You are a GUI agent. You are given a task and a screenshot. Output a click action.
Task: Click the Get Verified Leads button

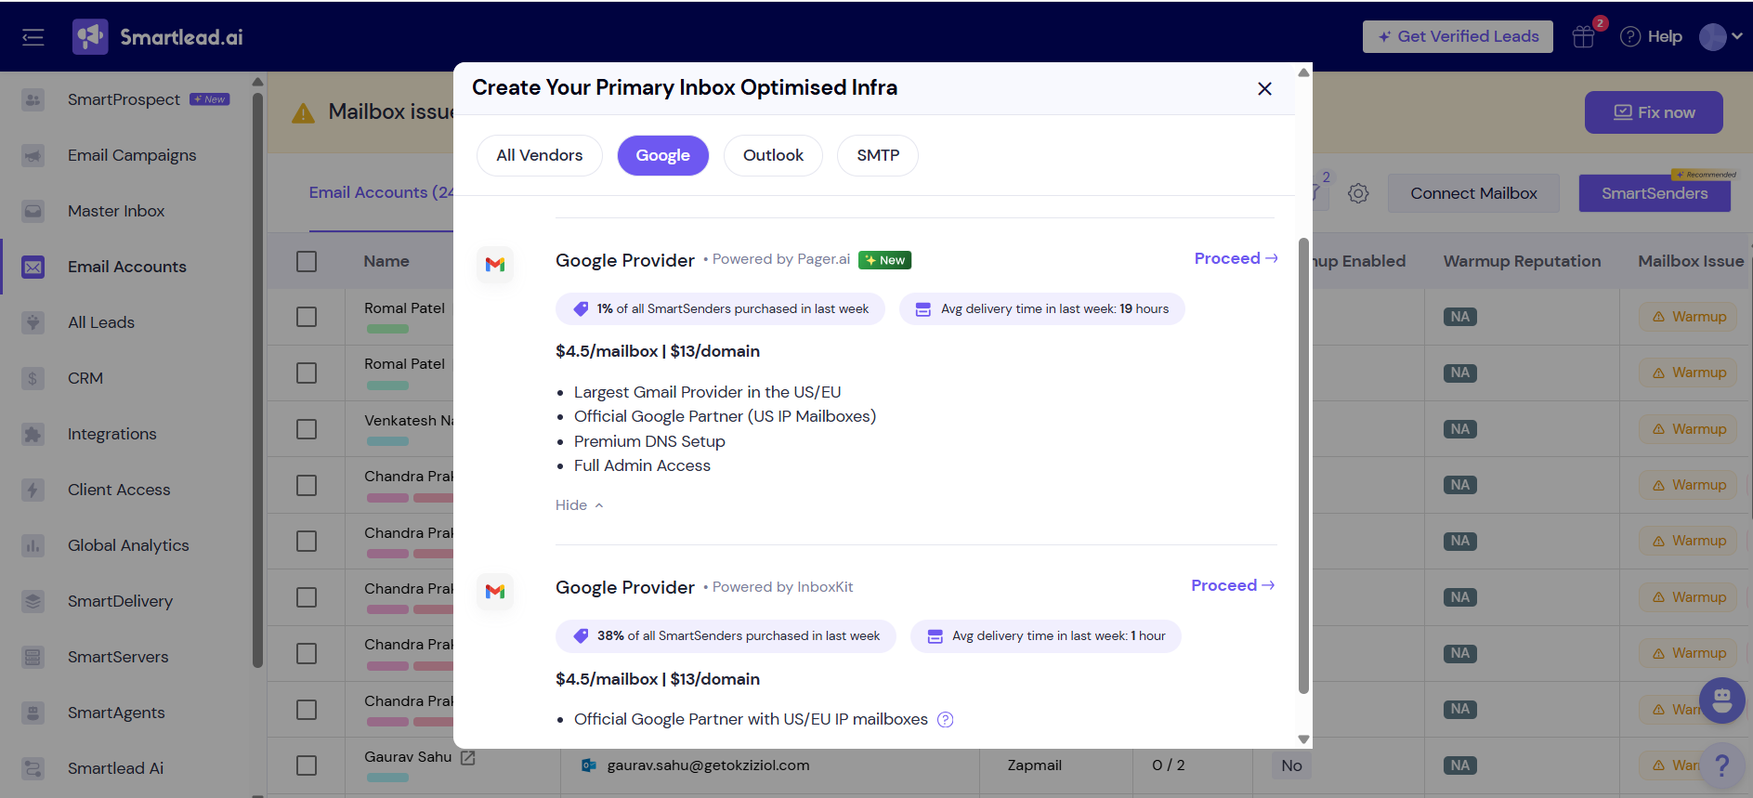tap(1458, 37)
